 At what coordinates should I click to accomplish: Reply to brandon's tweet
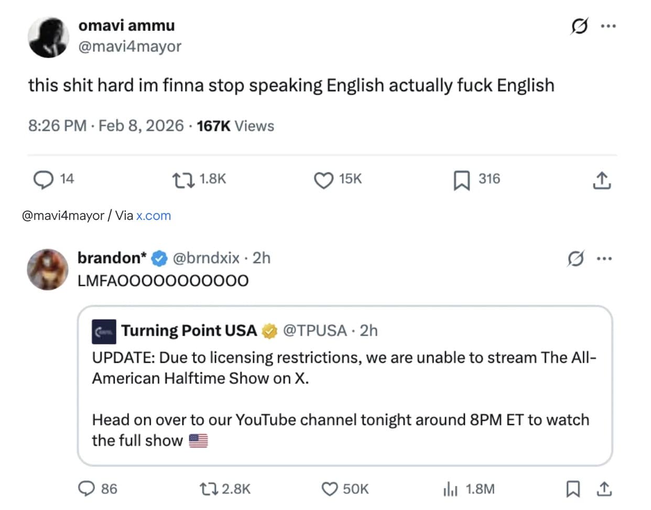click(x=86, y=489)
